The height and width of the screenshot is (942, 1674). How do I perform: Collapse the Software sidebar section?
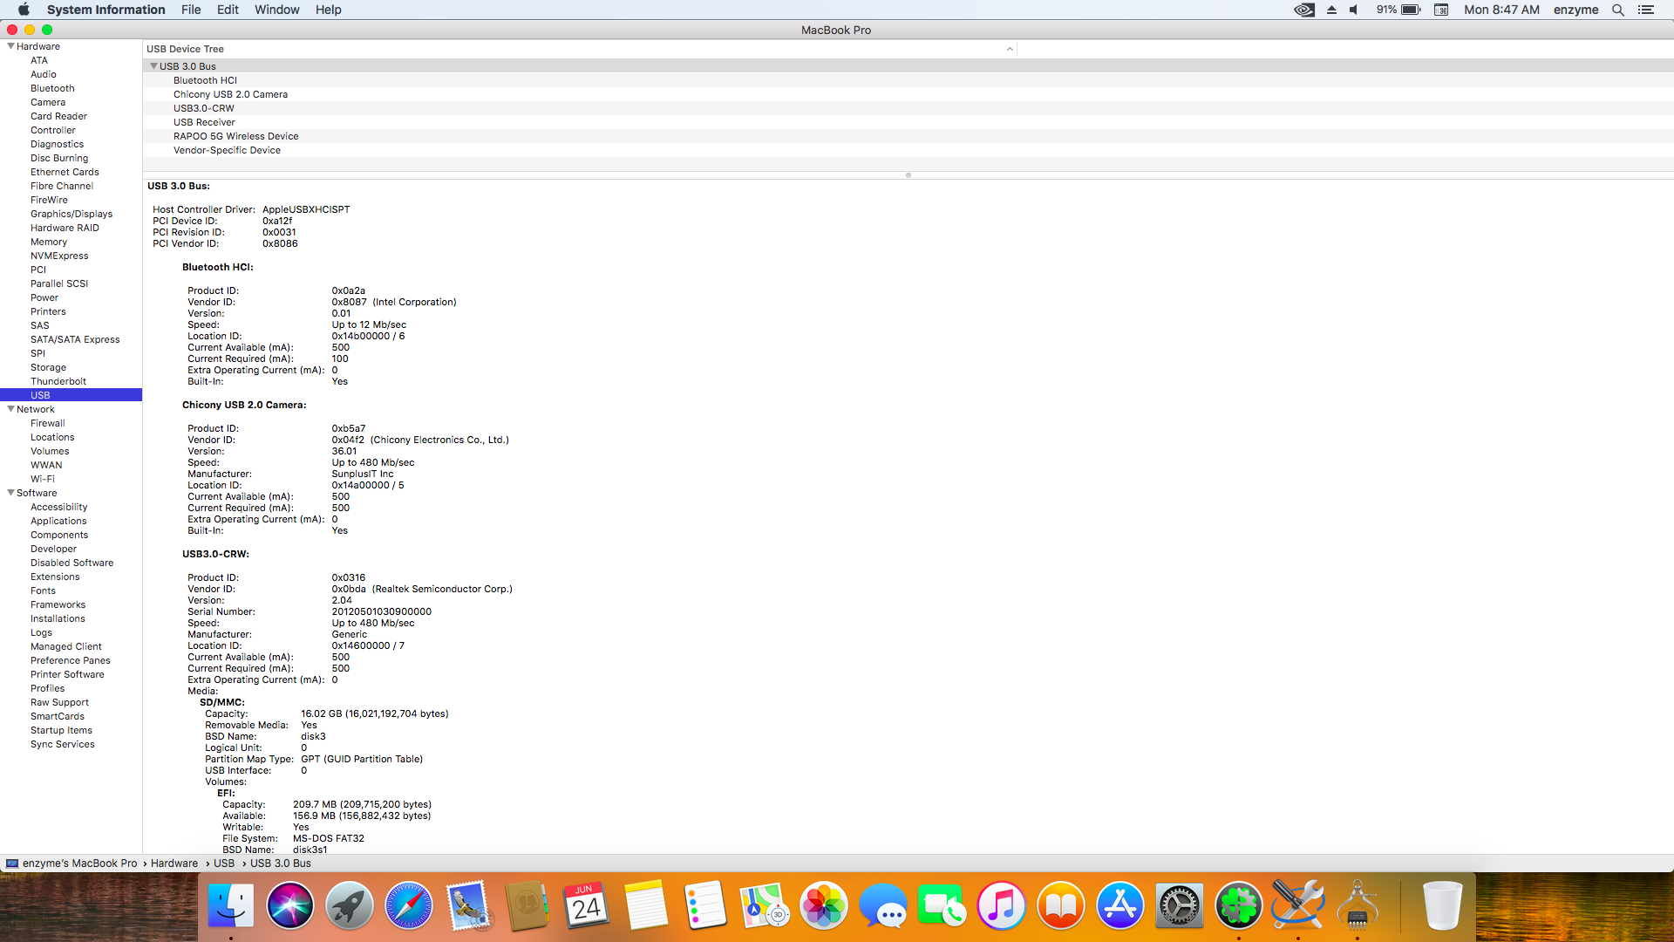(x=10, y=493)
